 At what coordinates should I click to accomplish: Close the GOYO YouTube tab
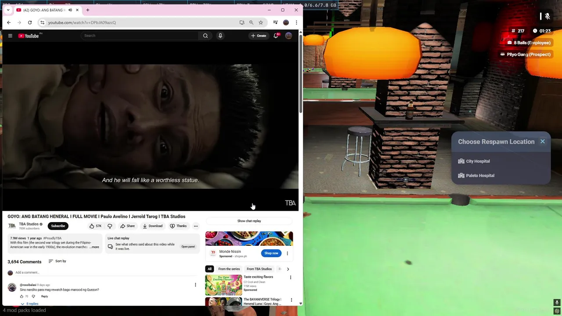(77, 10)
